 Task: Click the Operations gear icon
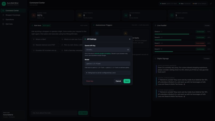[x=3, y=19]
